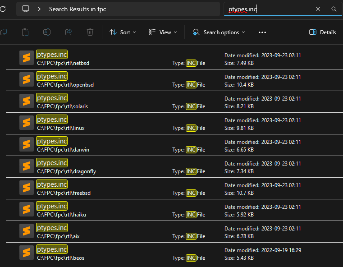Click path C:\FPC\fpc\rtl\openbsd
The width and height of the screenshot is (343, 267).
pyautogui.click(x=65, y=85)
